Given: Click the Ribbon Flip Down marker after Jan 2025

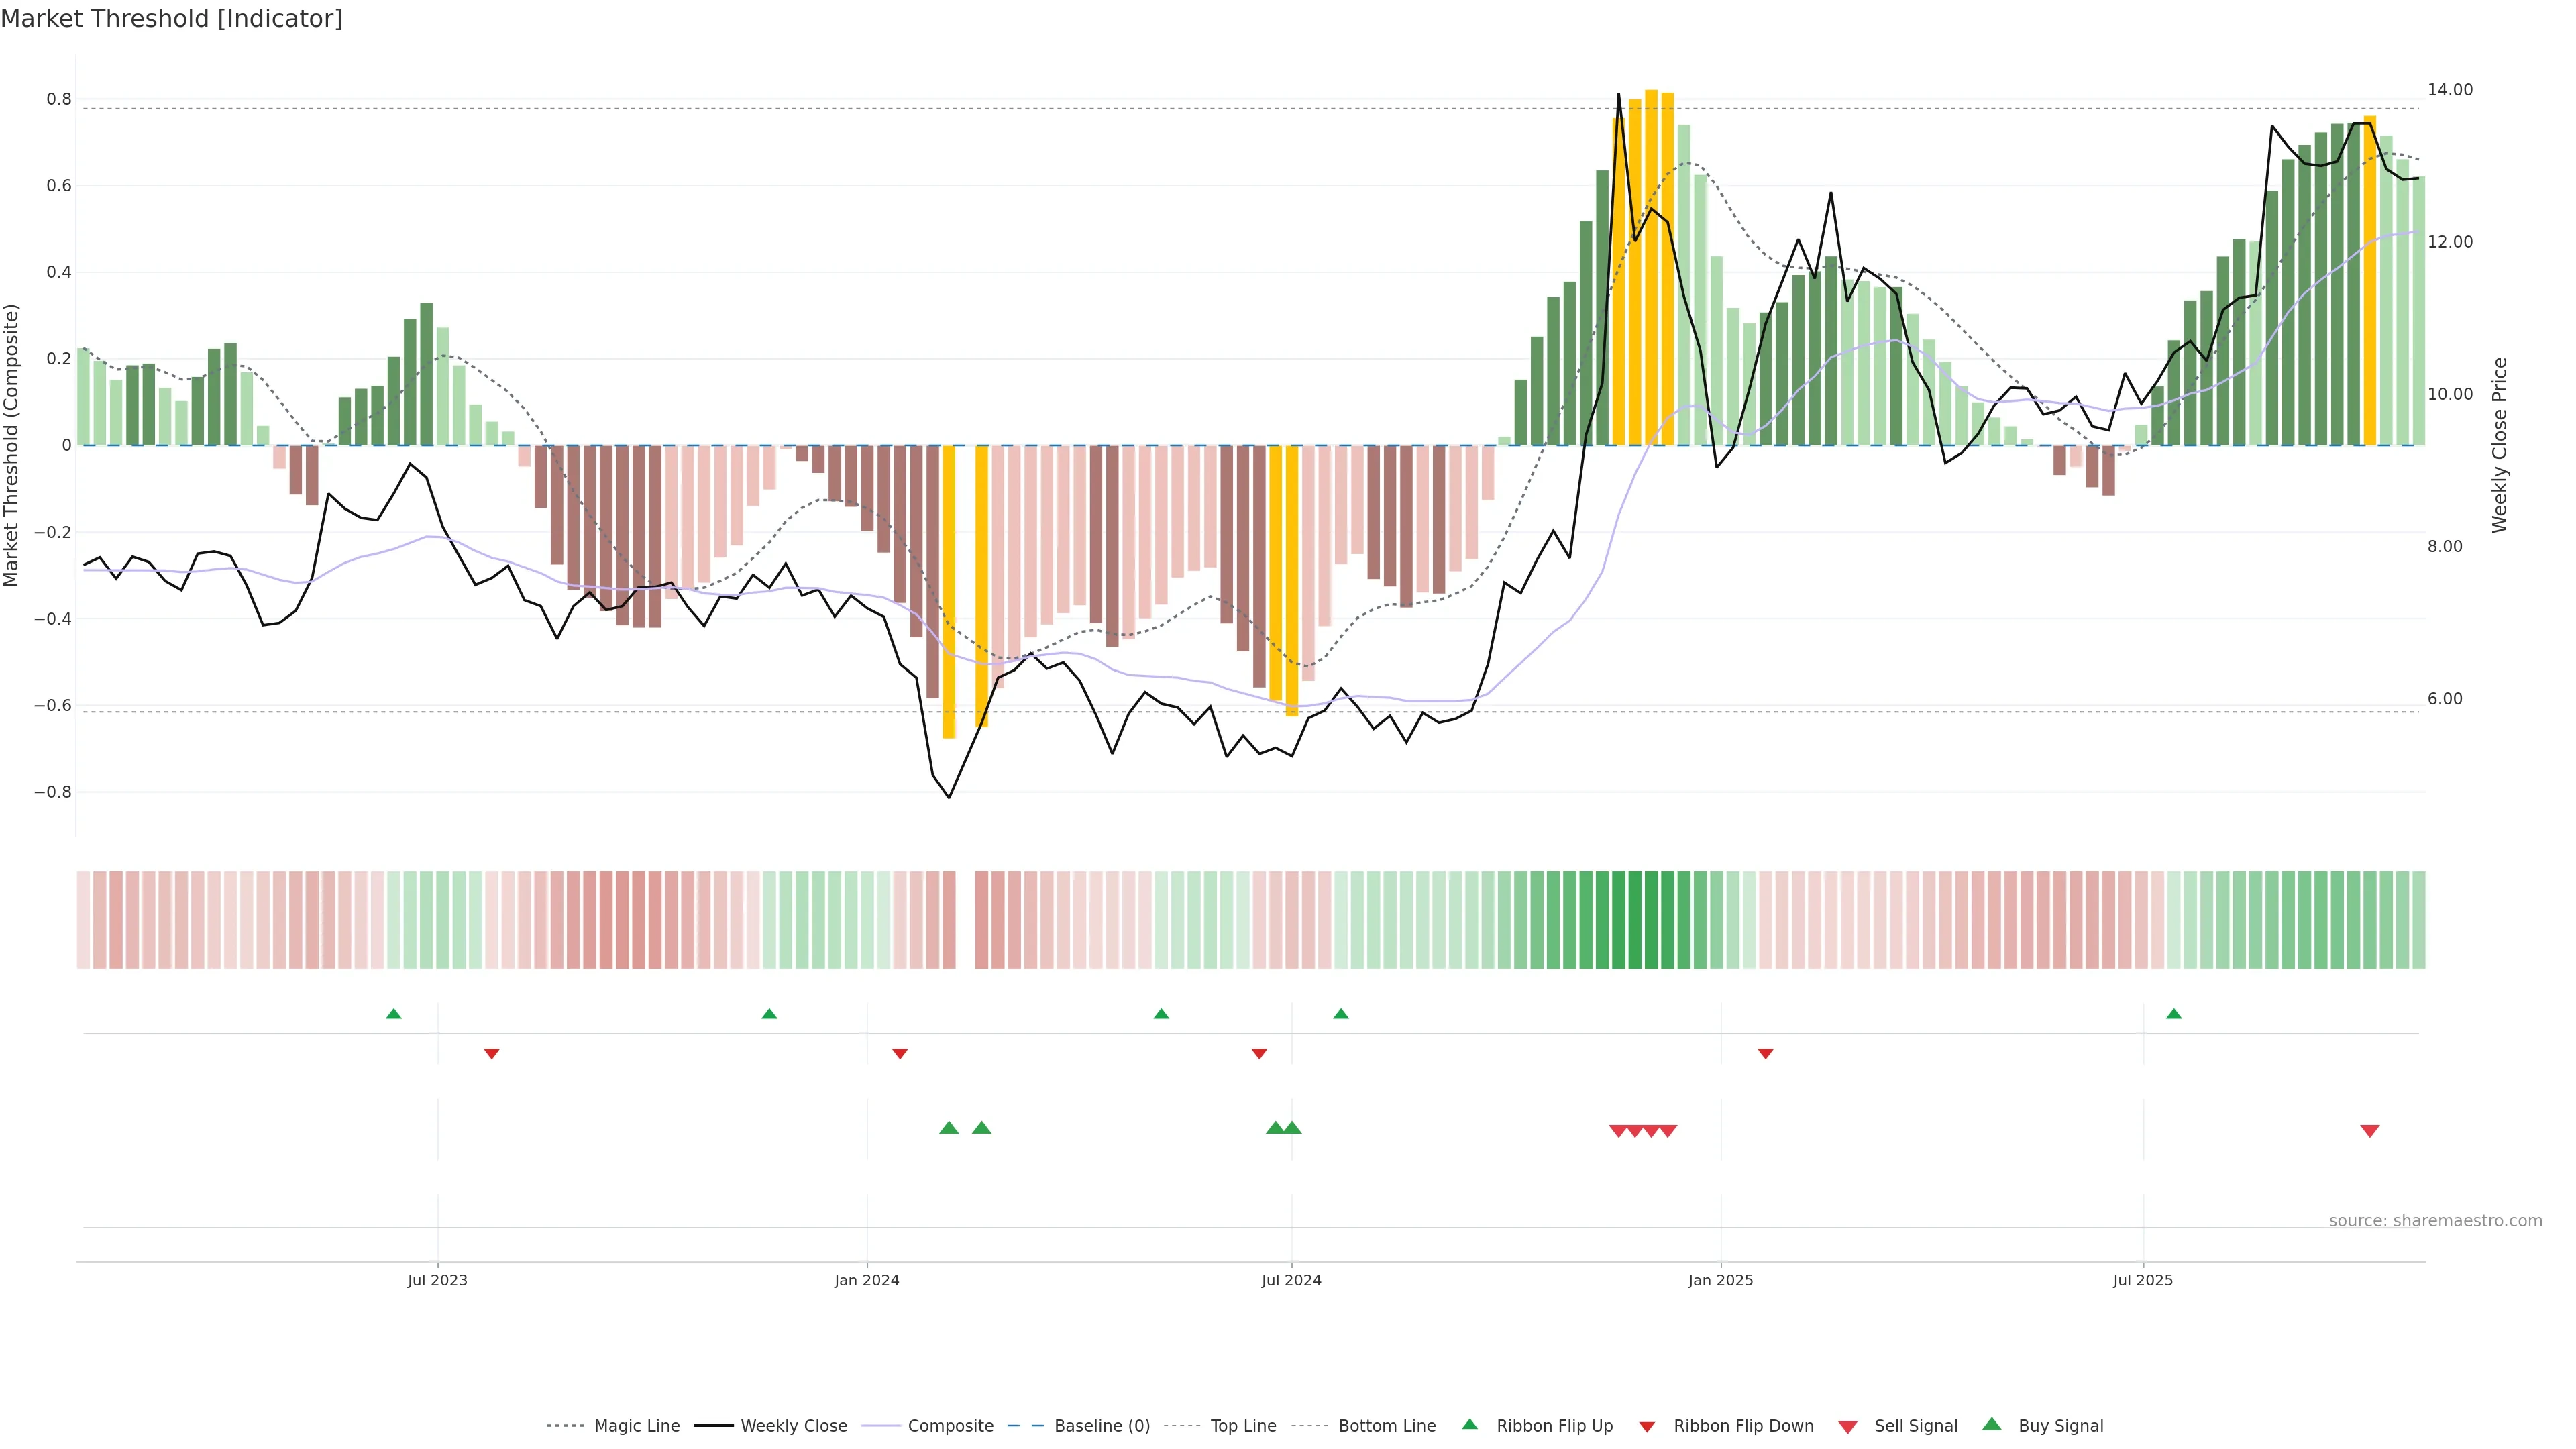Looking at the screenshot, I should pyautogui.click(x=1765, y=1053).
